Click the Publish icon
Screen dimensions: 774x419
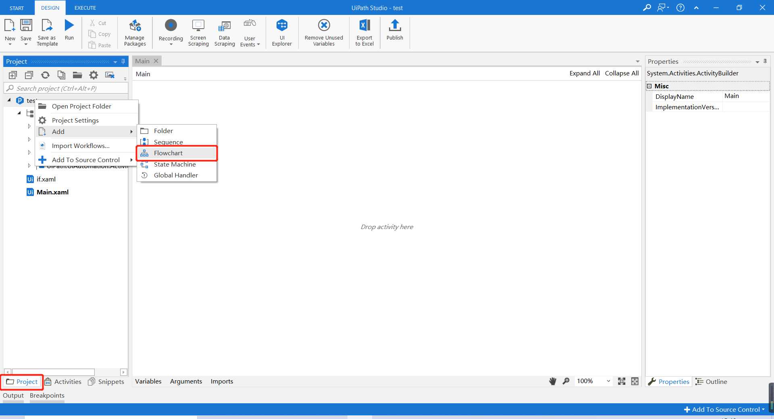395,25
